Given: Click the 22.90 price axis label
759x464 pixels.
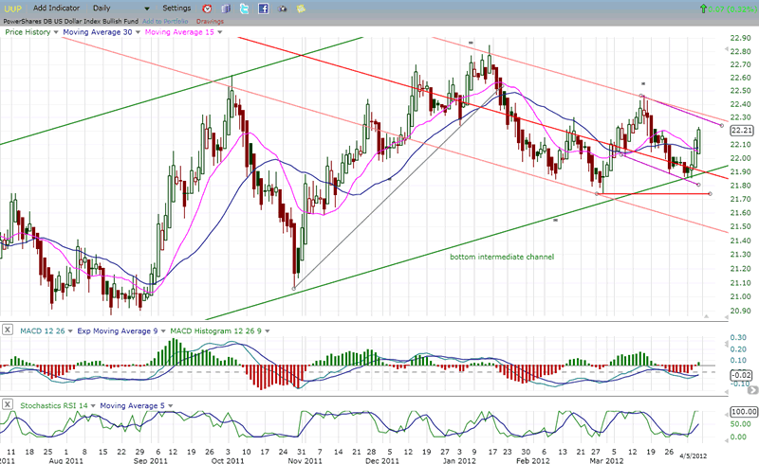Looking at the screenshot, I should click(x=741, y=38).
